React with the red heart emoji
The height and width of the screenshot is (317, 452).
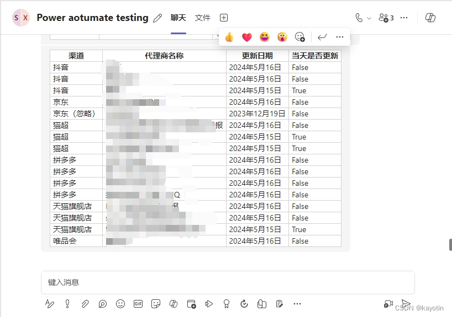click(x=247, y=37)
